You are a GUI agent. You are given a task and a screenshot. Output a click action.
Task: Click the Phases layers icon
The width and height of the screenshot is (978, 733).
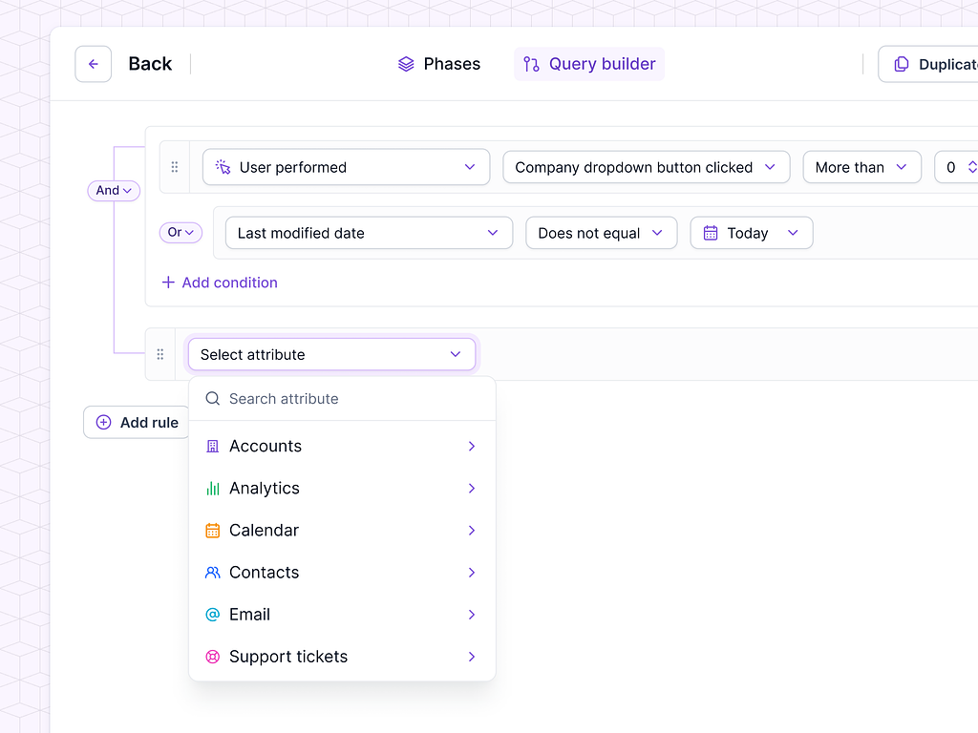click(406, 64)
